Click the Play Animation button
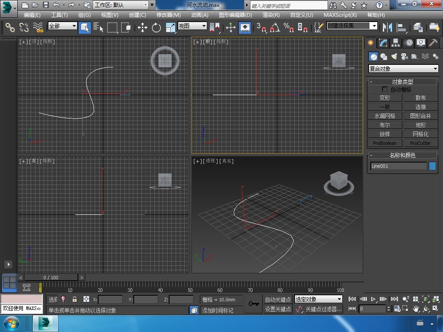 pos(373,299)
